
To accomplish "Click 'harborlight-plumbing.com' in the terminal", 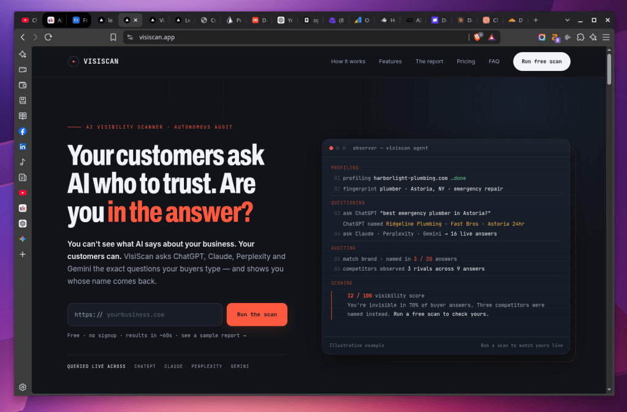I will click(410, 178).
